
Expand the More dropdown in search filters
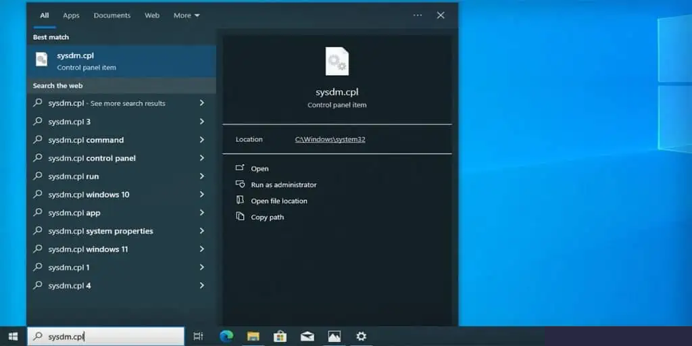(187, 16)
